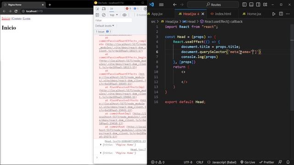Open the Head.jsx?t= source link
Image resolution: width=294 pixels, height=165 pixels.
[x=125, y=141]
